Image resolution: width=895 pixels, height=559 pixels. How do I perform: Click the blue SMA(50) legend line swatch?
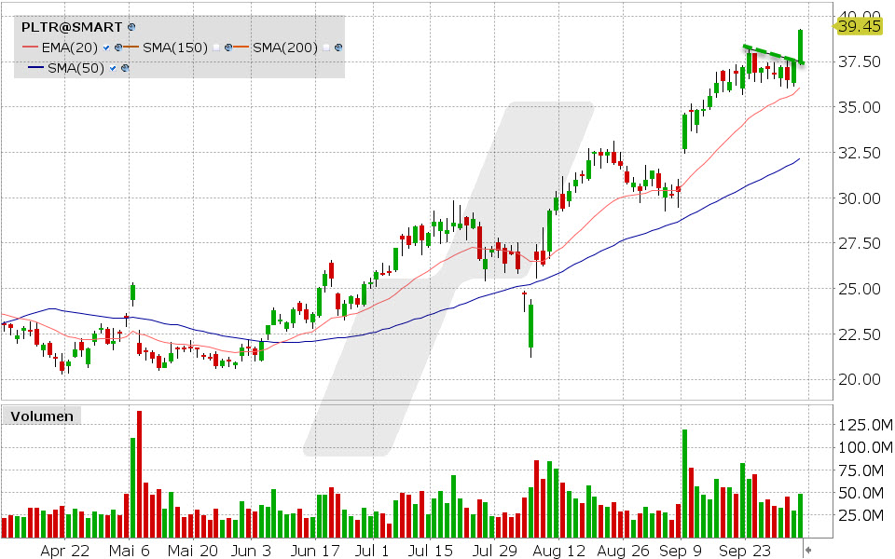36,68
